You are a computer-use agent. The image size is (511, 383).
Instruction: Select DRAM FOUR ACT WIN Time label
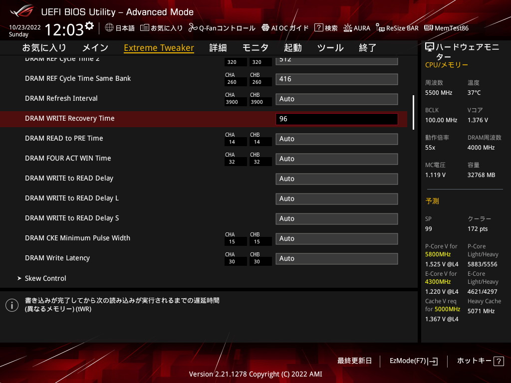[x=68, y=158]
